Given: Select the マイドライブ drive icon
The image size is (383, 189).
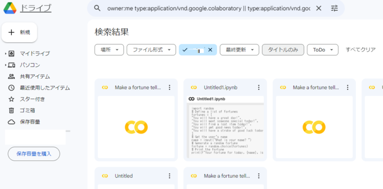Looking at the screenshot, I should coord(11,54).
